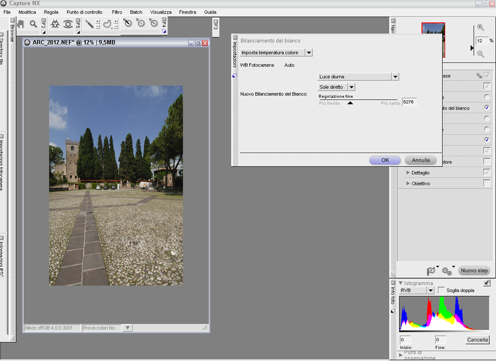Screen dimensions: 496x361
Task: Toggle the Dettaglio row checkbox
Action: coord(486,173)
